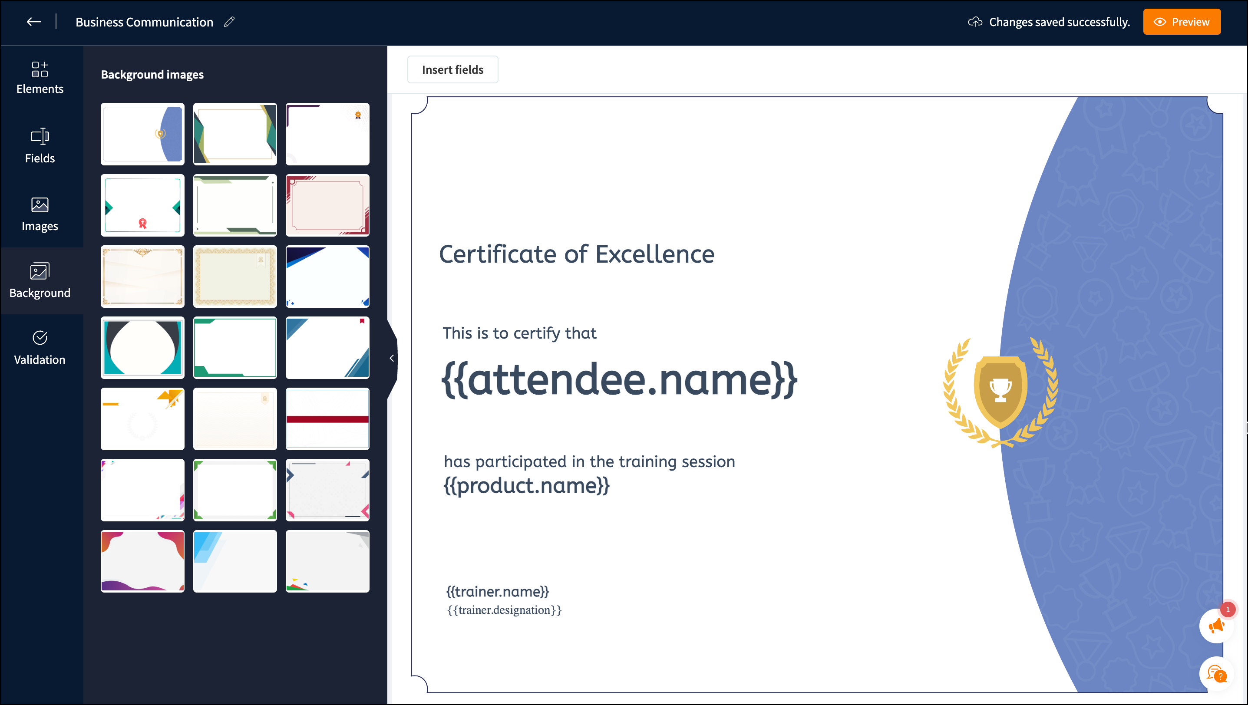This screenshot has height=705, width=1248.
Task: Click the gold trophy badge image
Action: point(1000,391)
